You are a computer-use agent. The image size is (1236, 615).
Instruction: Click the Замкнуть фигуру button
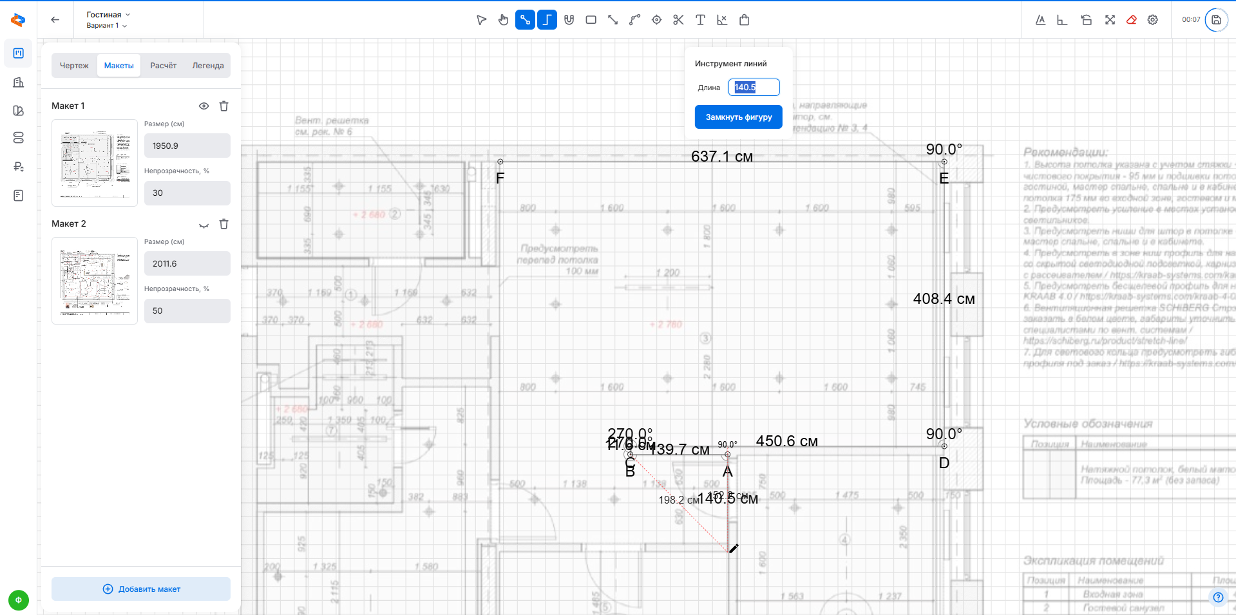[x=738, y=117]
